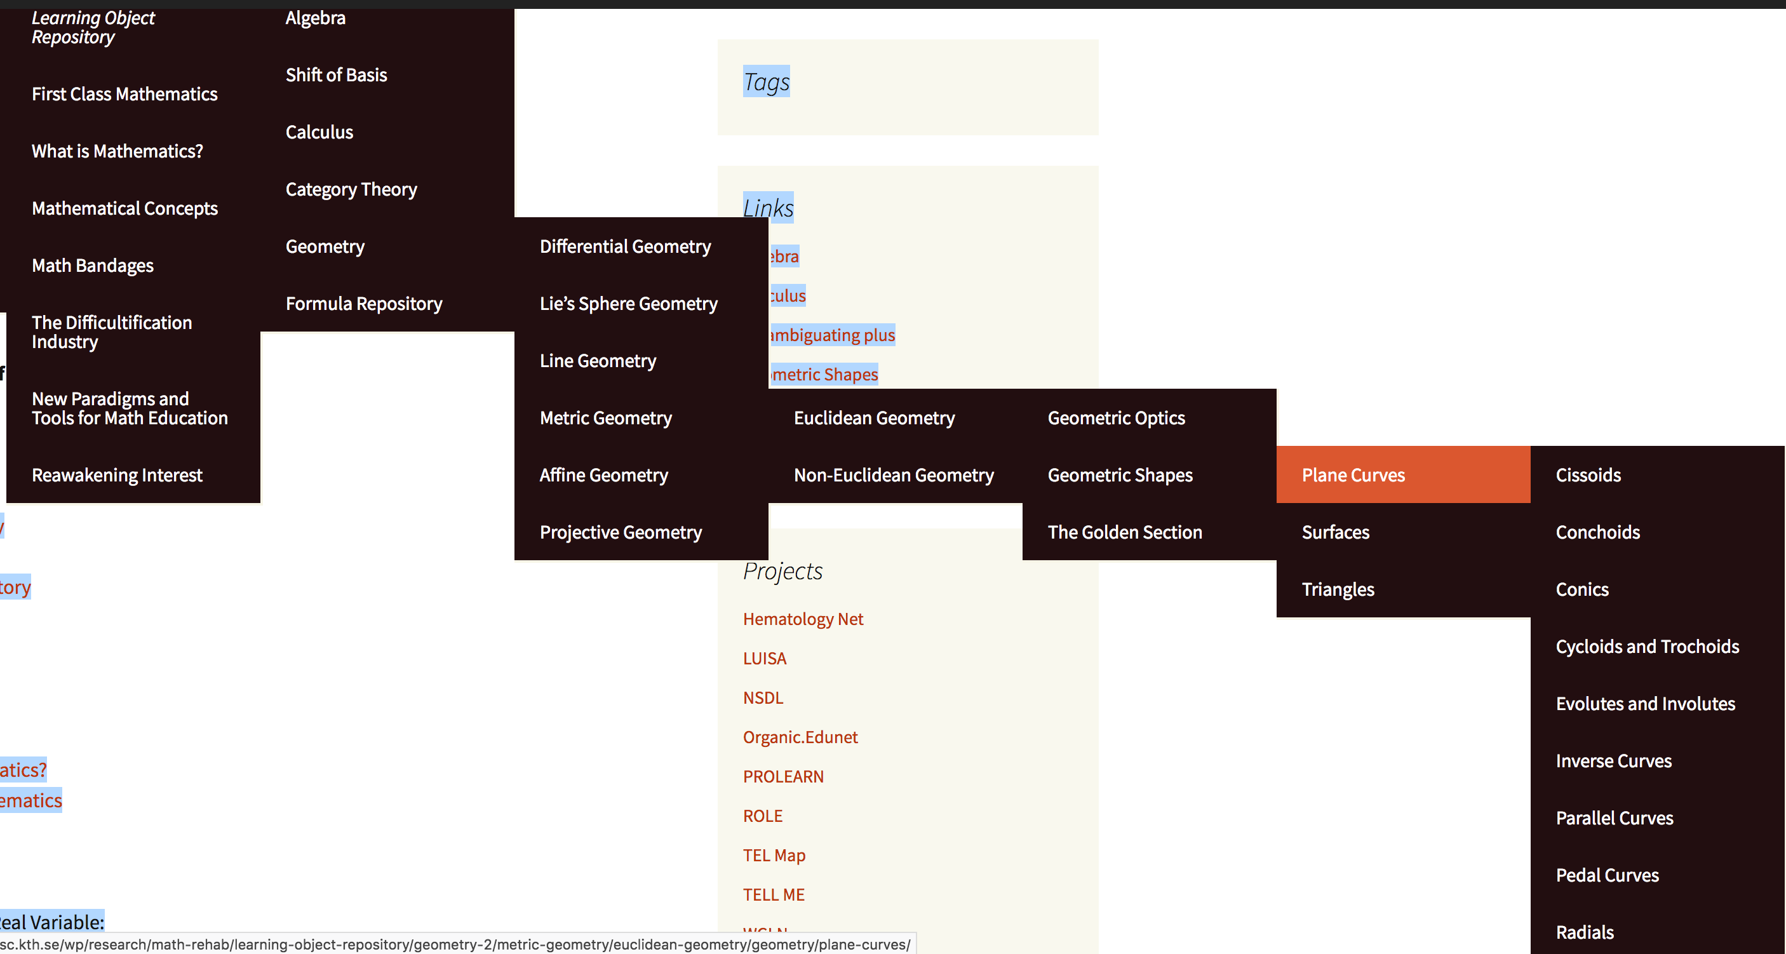Click the PROLEARN link
Image resolution: width=1786 pixels, height=954 pixels.
[x=782, y=777]
